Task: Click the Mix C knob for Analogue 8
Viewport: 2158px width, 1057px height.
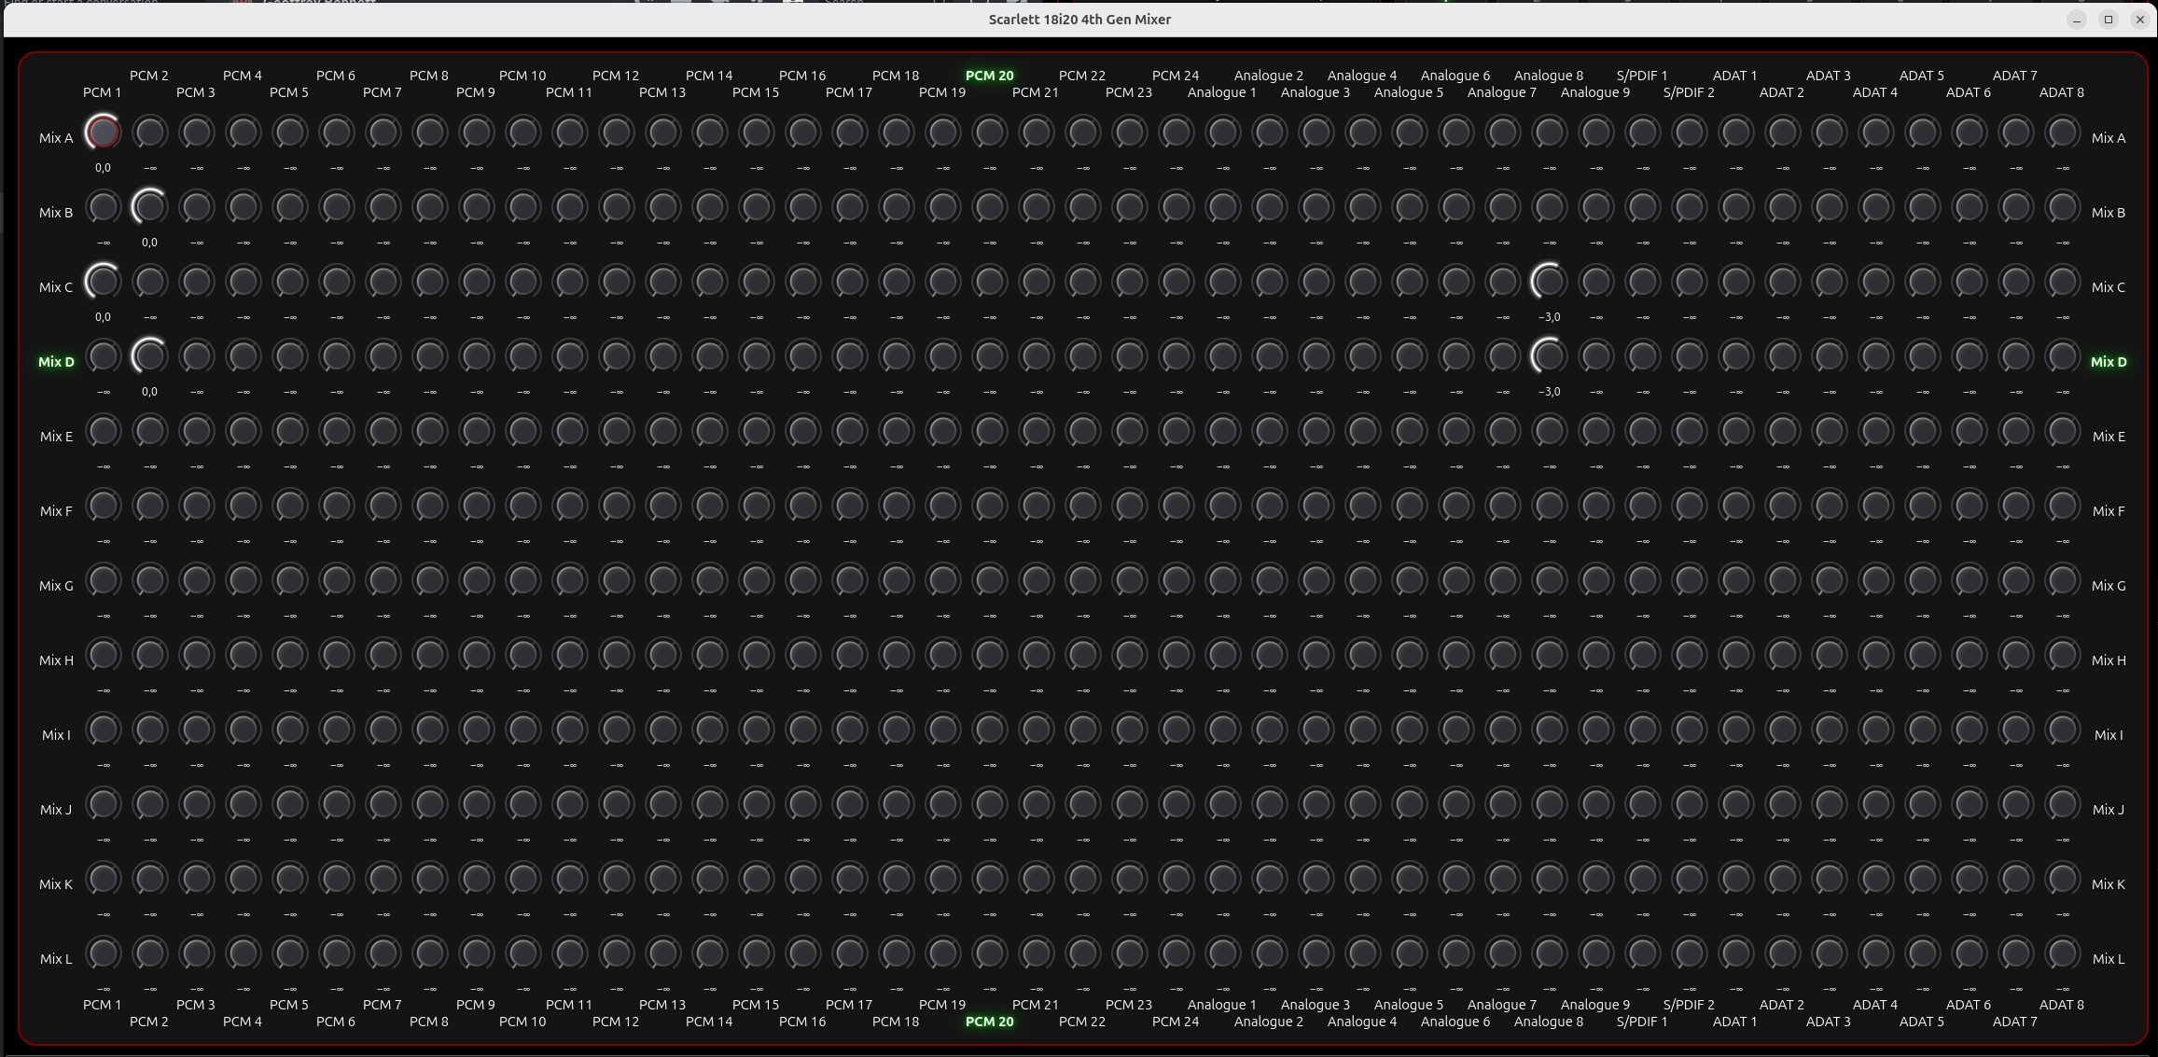Action: pyautogui.click(x=1549, y=282)
